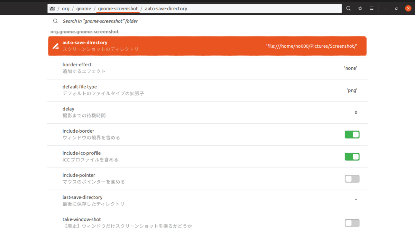Click the 0 value of delay

coord(356,113)
